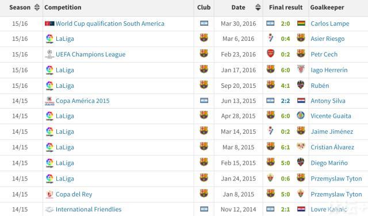Click the Croatia flag in Nov 12, 2014 row
The height and width of the screenshot is (216, 368).
pos(301,209)
